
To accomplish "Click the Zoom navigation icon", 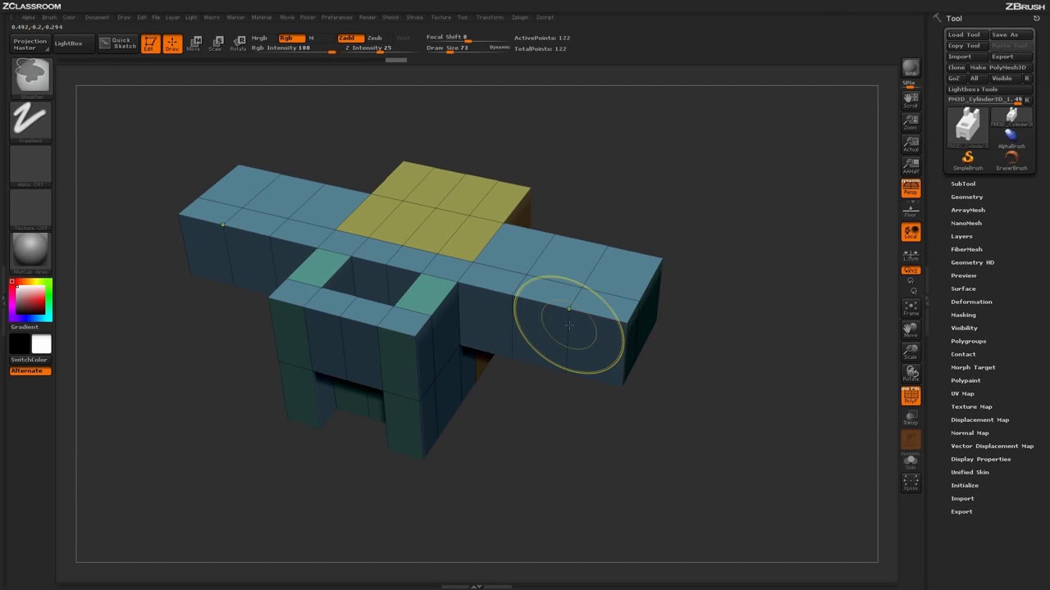I will (911, 122).
